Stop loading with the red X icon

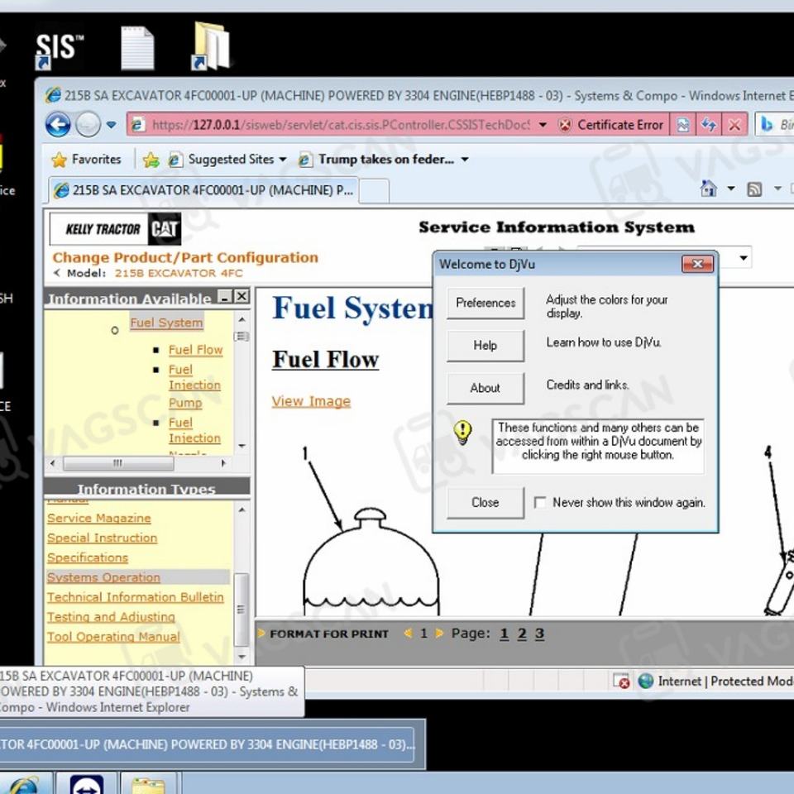pos(734,125)
